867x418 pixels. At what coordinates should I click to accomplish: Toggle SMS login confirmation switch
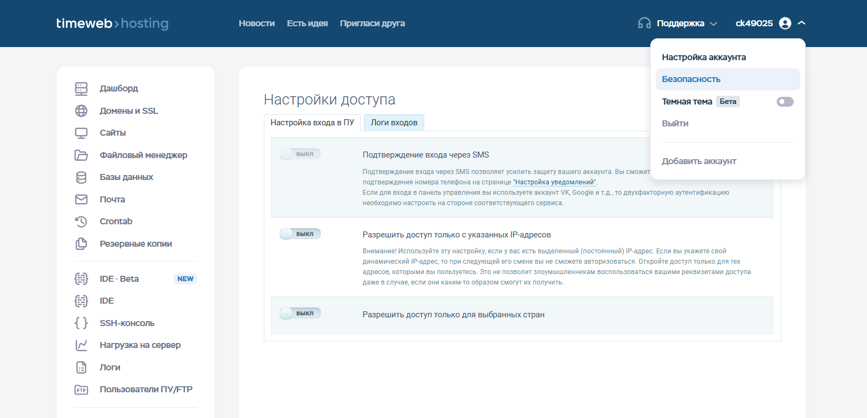(x=300, y=154)
